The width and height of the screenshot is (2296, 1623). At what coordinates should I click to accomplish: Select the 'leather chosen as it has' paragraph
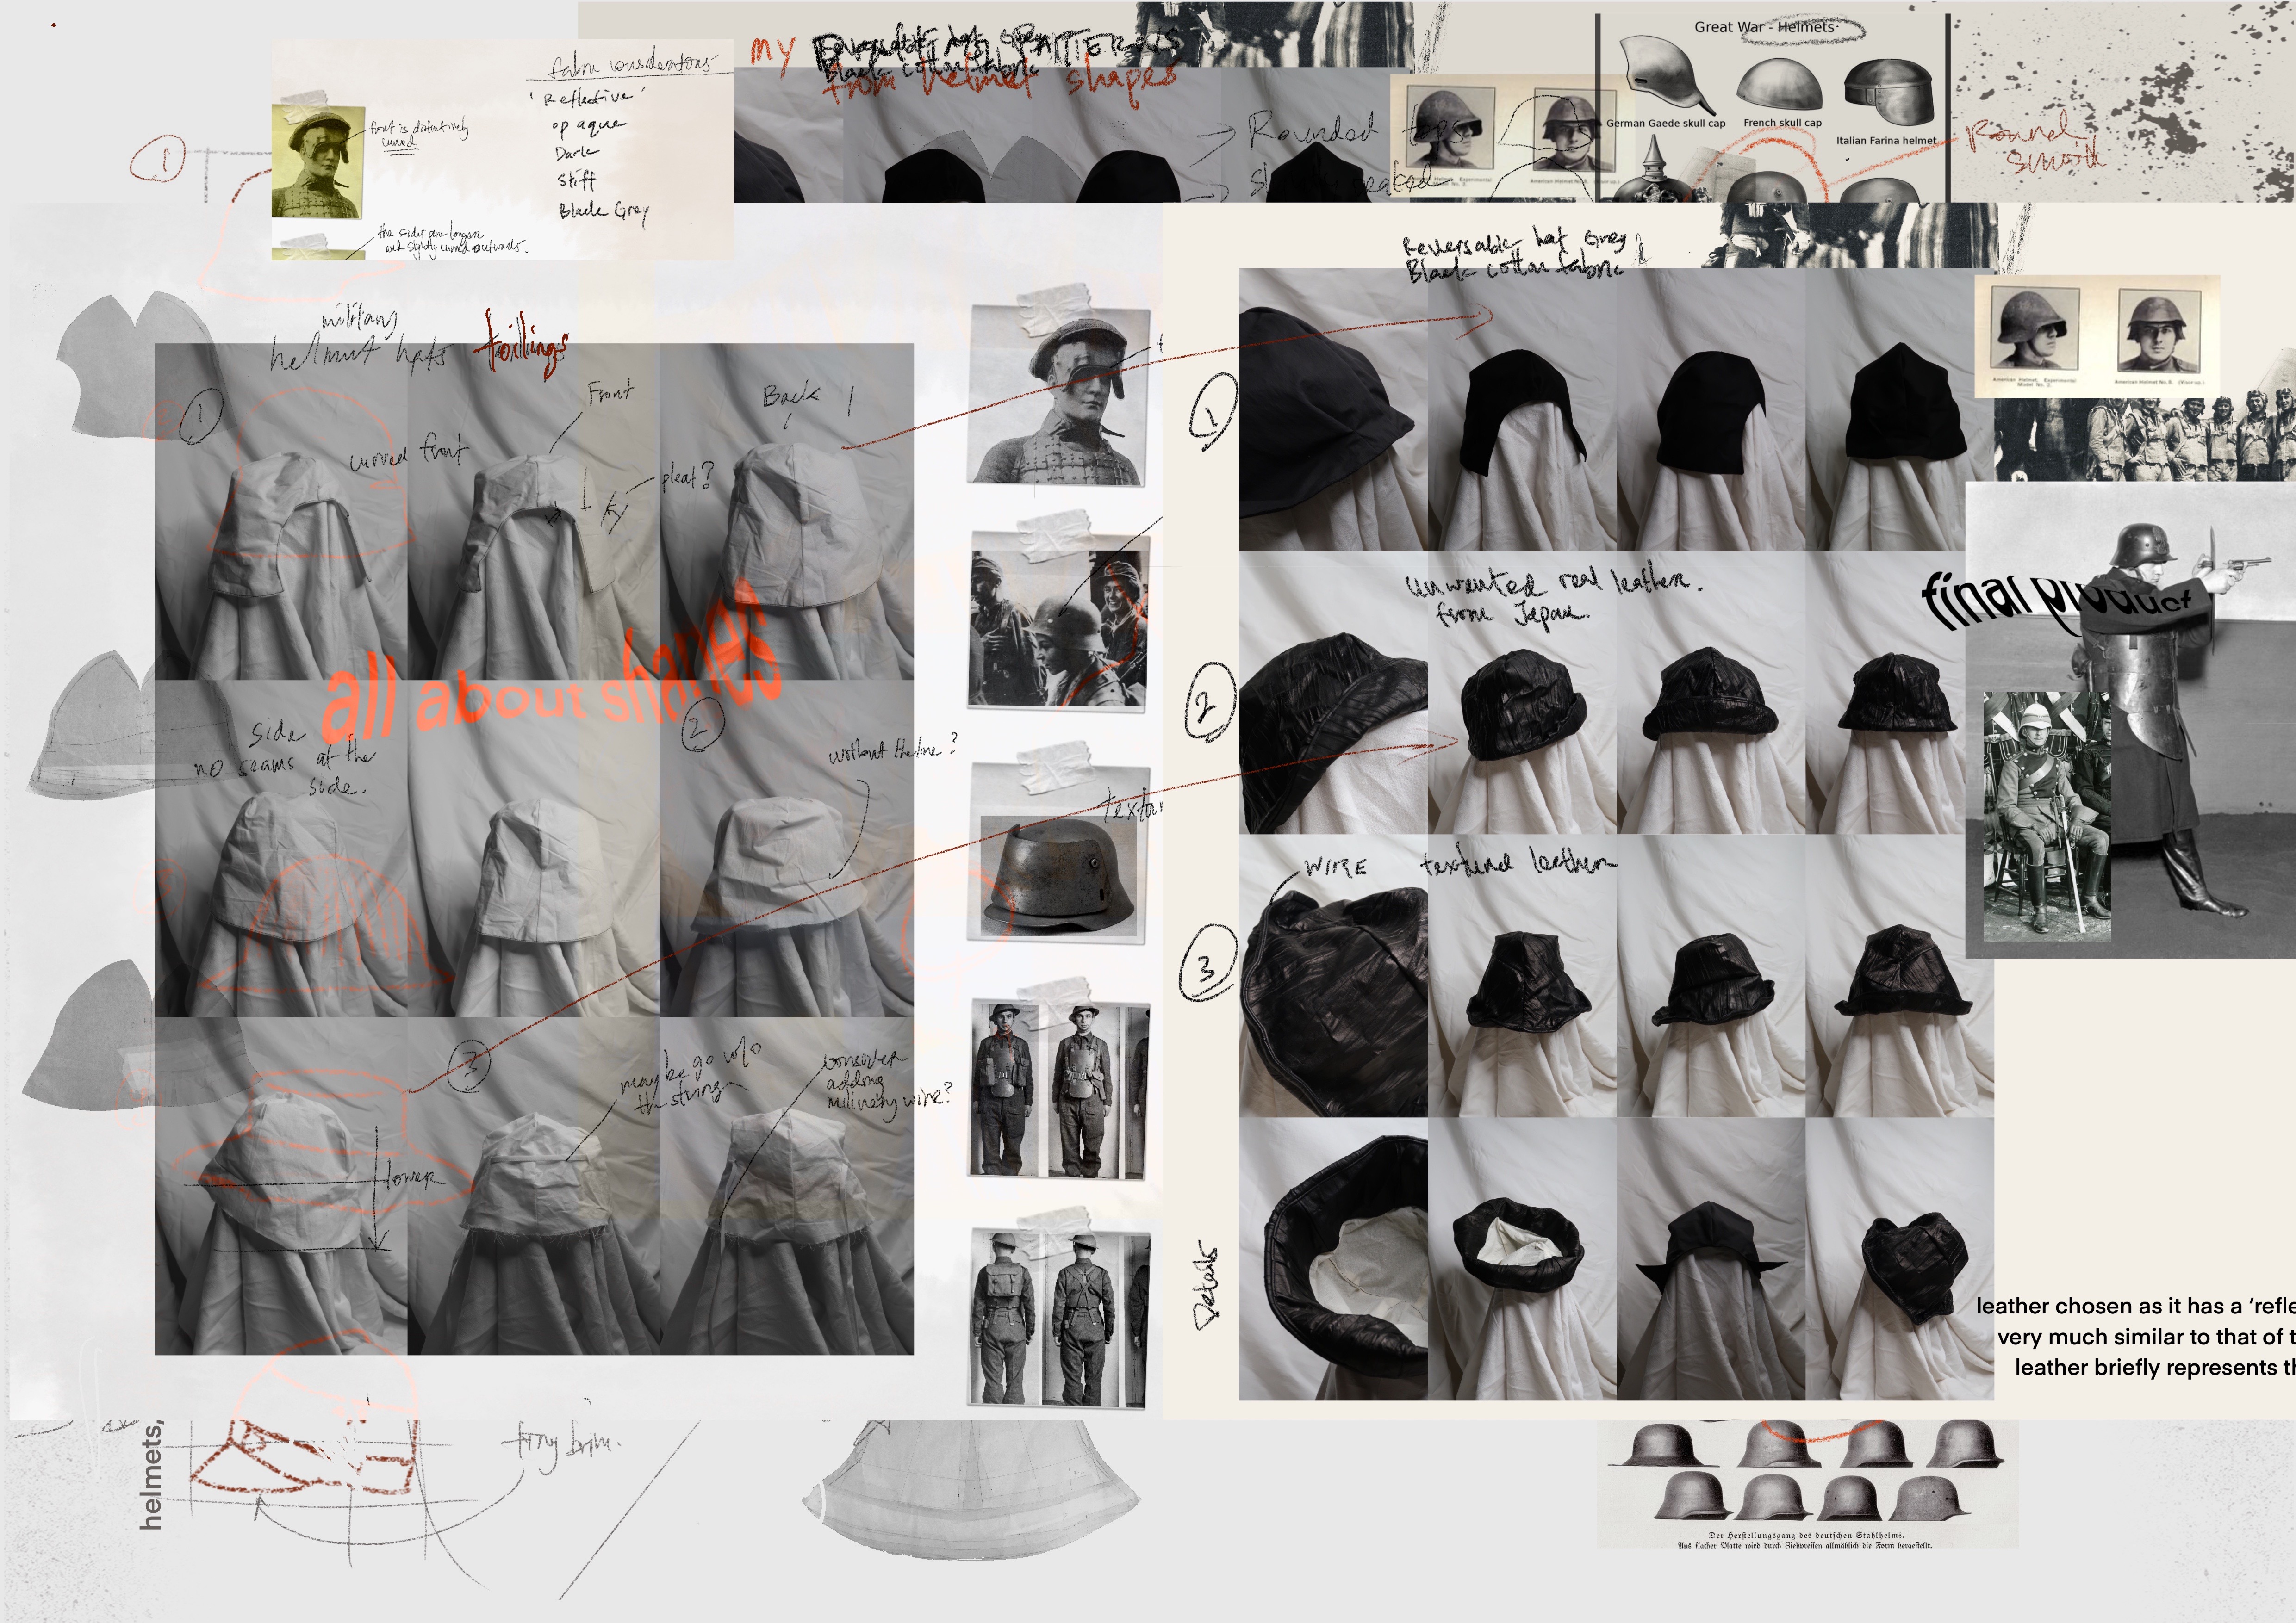coord(2136,1336)
